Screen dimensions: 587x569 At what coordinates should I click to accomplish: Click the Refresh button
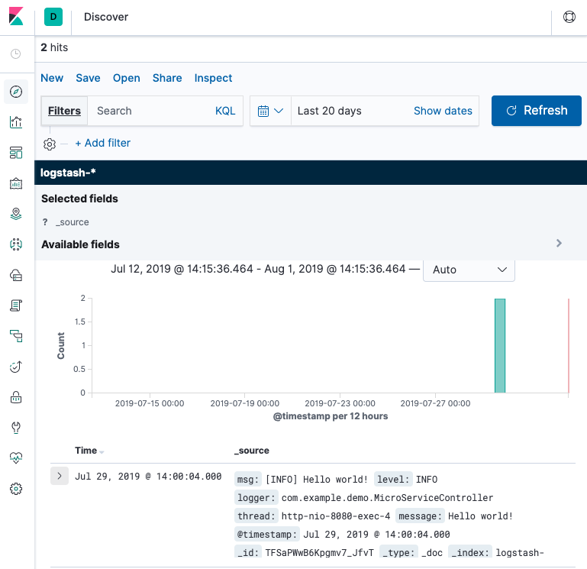(536, 111)
